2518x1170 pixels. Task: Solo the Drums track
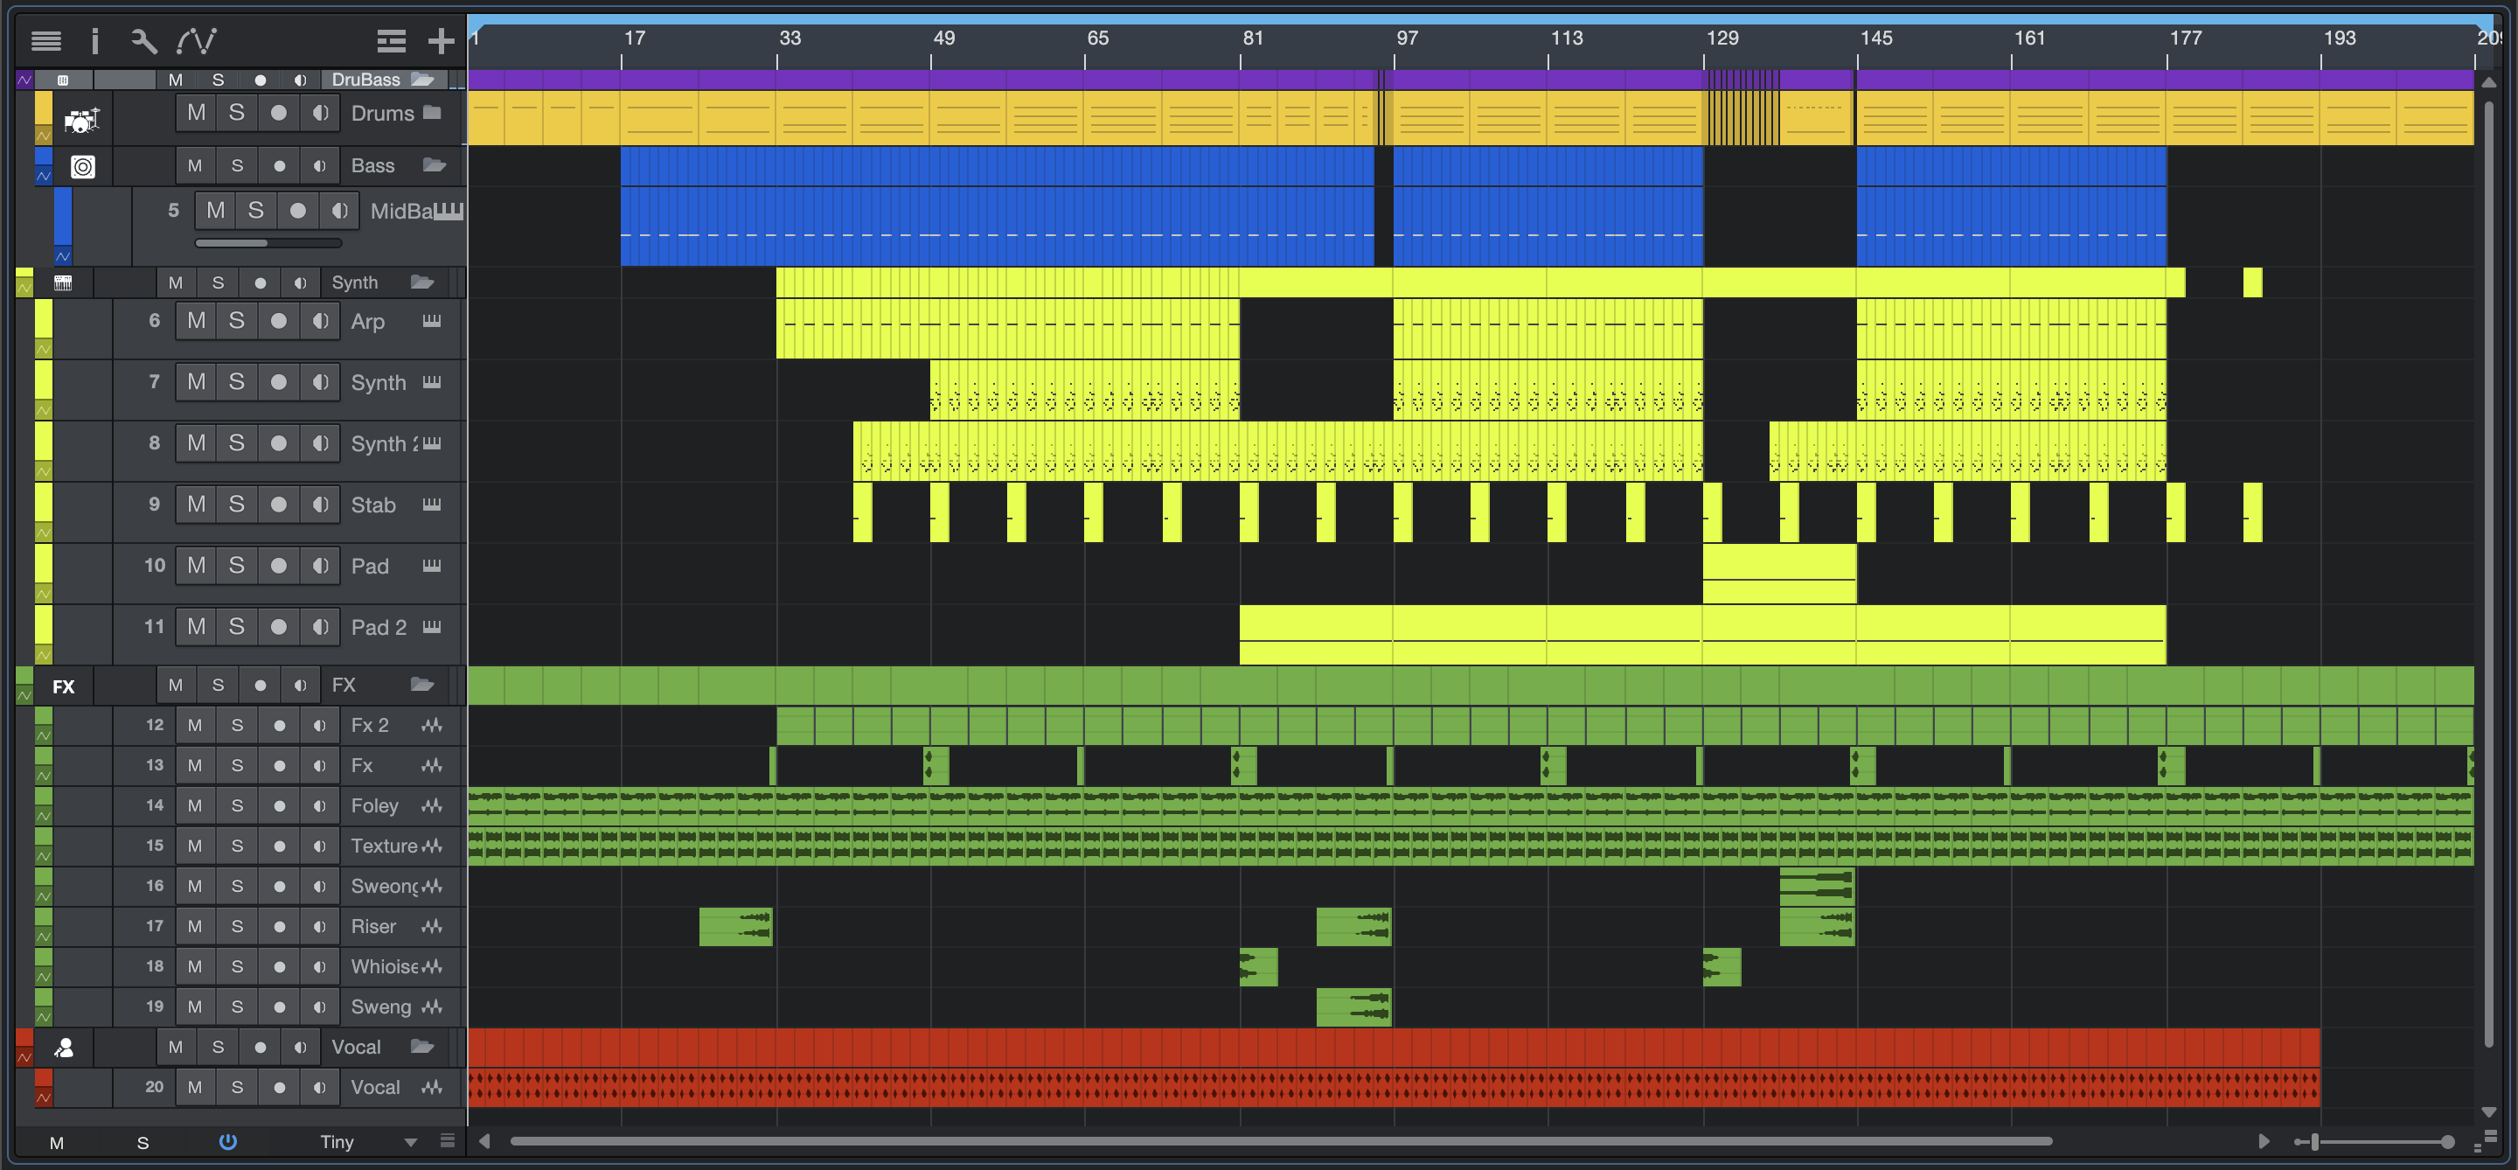pos(237,113)
